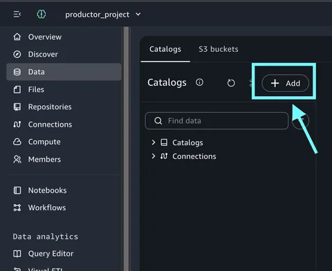
Task: Click the productor_project name
Action: [97, 15]
